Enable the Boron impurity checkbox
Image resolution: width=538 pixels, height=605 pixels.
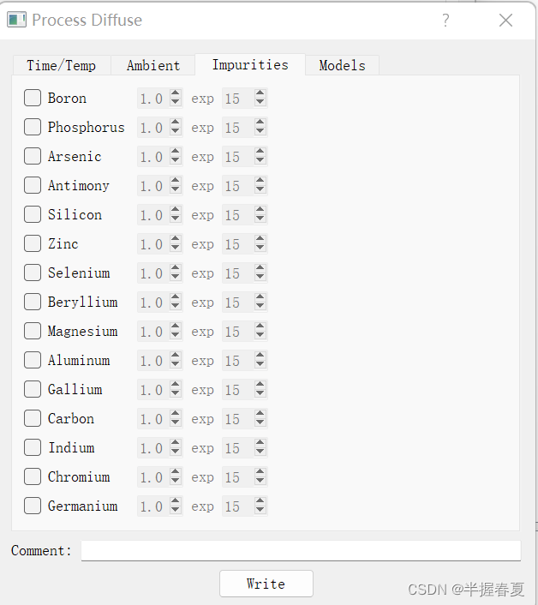click(x=33, y=98)
